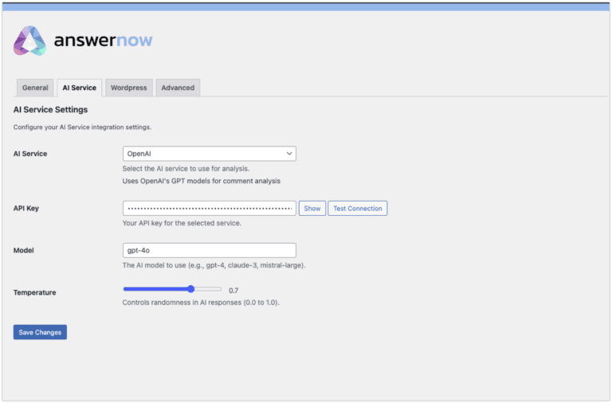The width and height of the screenshot is (612, 403).
Task: Click the AnswerNow logo icon
Action: [x=29, y=41]
